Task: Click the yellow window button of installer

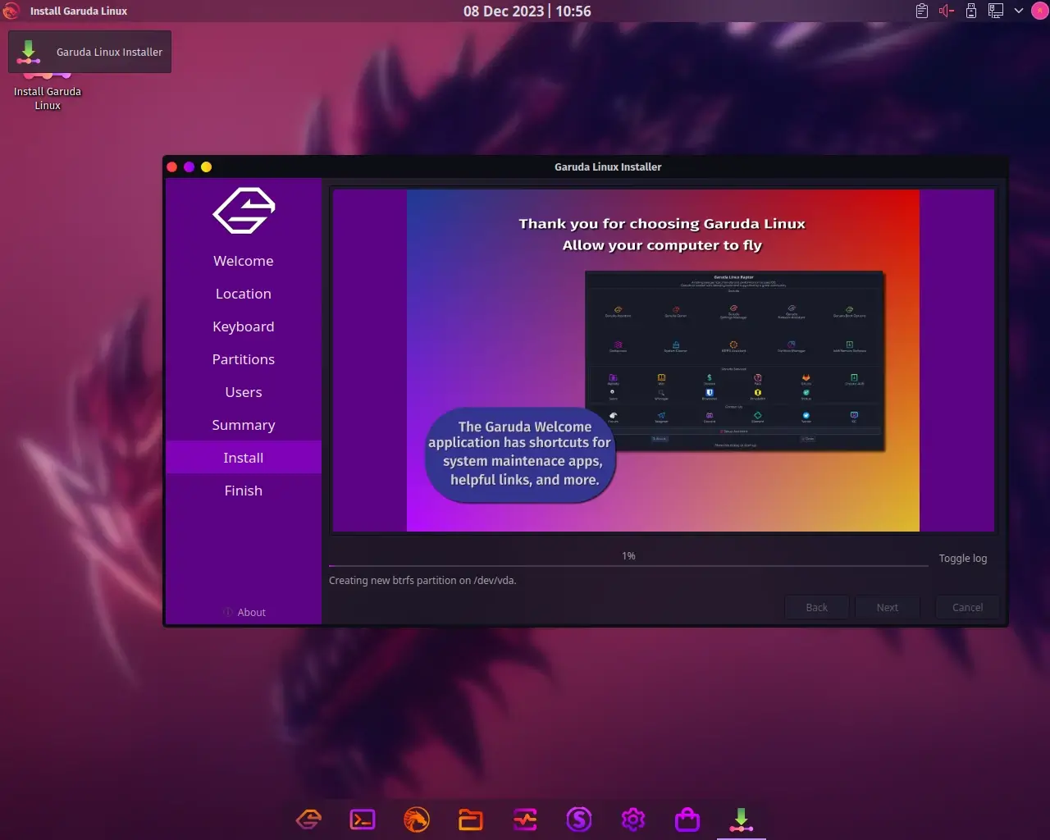Action: pyautogui.click(x=207, y=167)
